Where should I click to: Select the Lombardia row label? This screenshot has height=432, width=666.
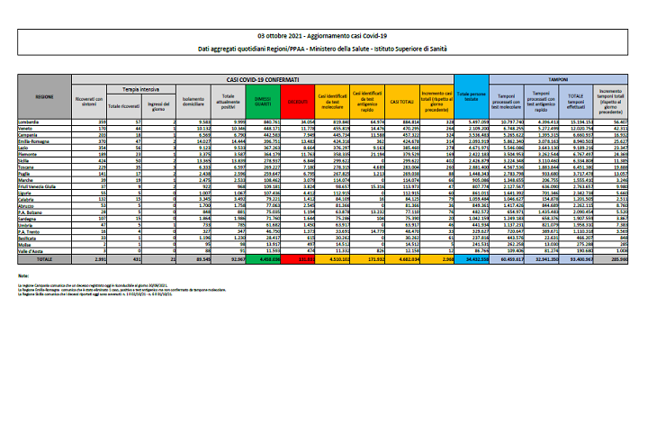click(x=32, y=120)
